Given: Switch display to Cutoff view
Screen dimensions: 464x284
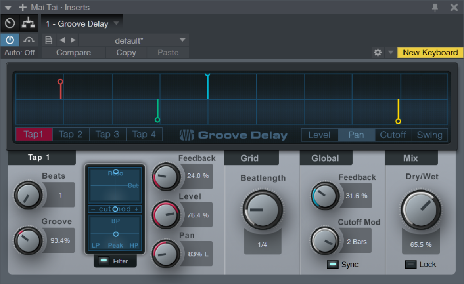Looking at the screenshot, I should [393, 135].
